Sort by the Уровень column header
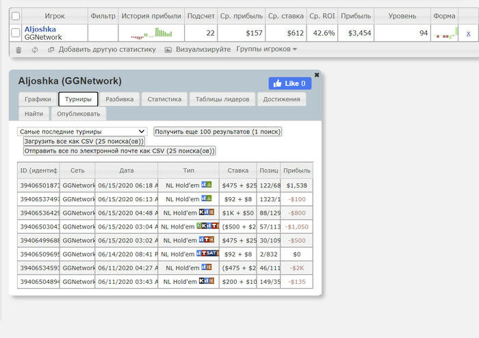479x338 pixels. 402,16
